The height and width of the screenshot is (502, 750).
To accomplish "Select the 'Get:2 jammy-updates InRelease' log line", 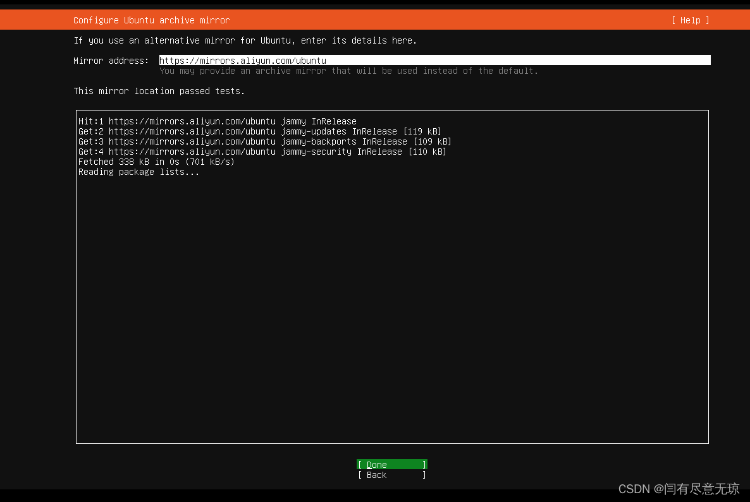I will point(260,131).
